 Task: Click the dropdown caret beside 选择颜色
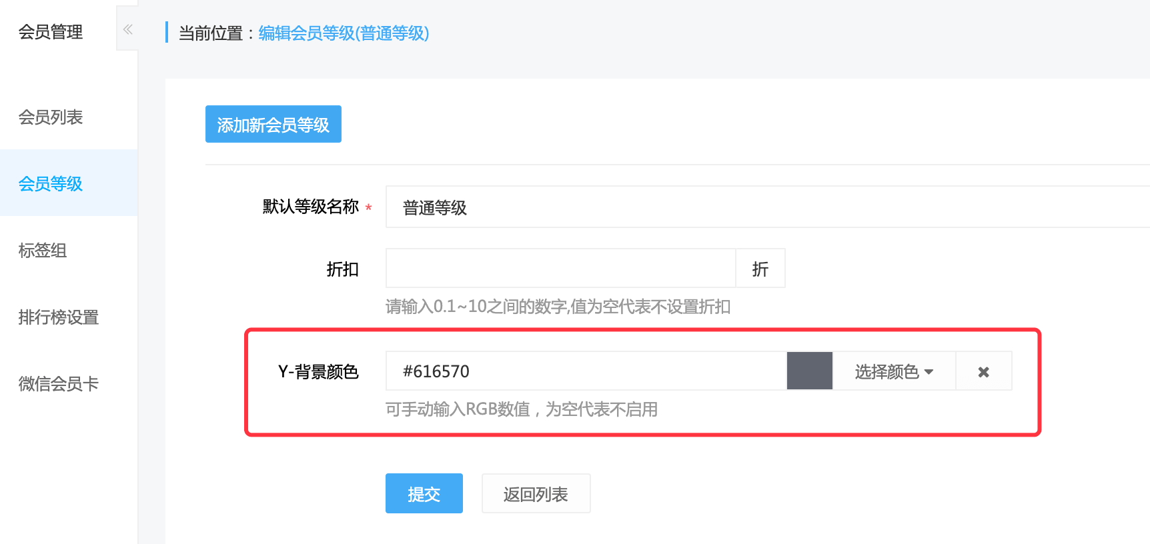(929, 372)
